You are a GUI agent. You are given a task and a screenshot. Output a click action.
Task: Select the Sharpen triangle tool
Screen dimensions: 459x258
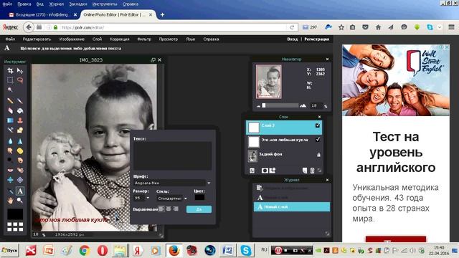pyautogui.click(x=20, y=141)
